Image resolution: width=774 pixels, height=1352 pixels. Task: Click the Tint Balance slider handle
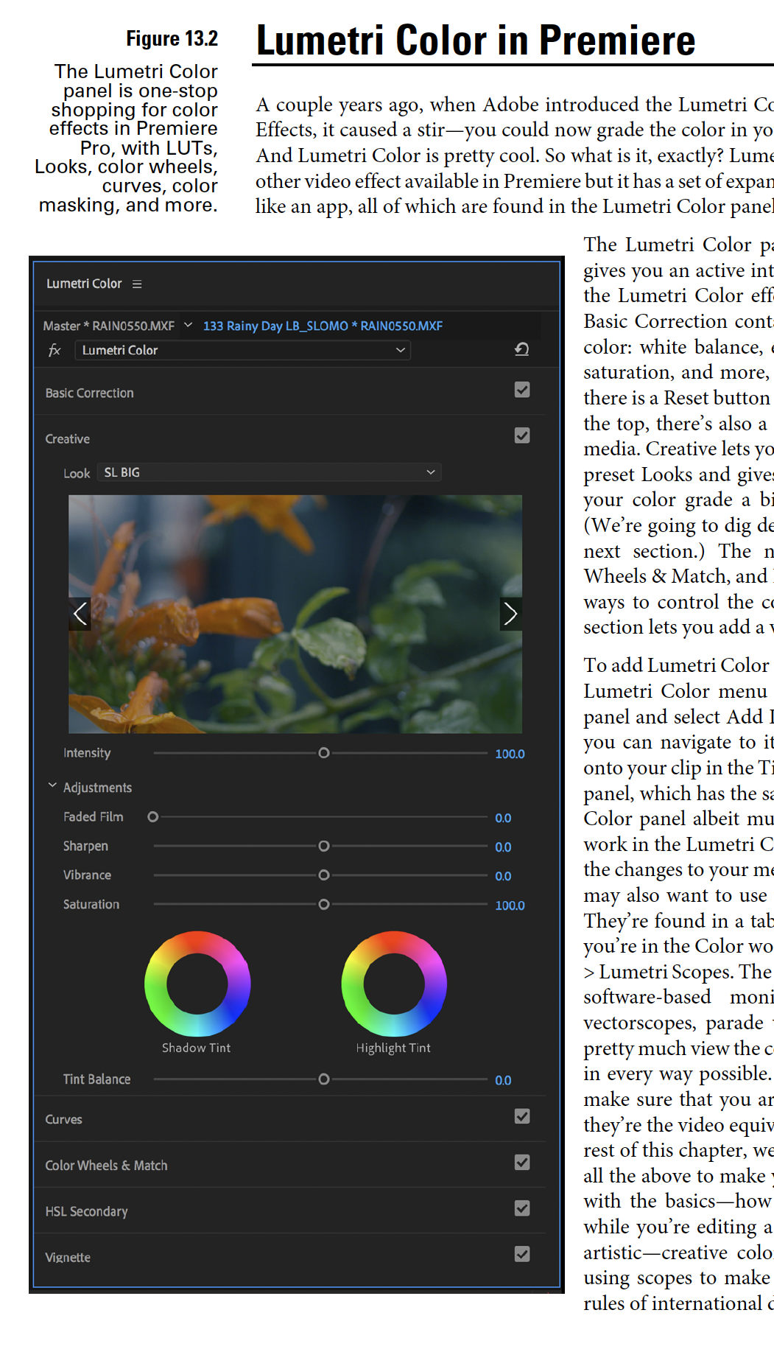coord(324,1079)
